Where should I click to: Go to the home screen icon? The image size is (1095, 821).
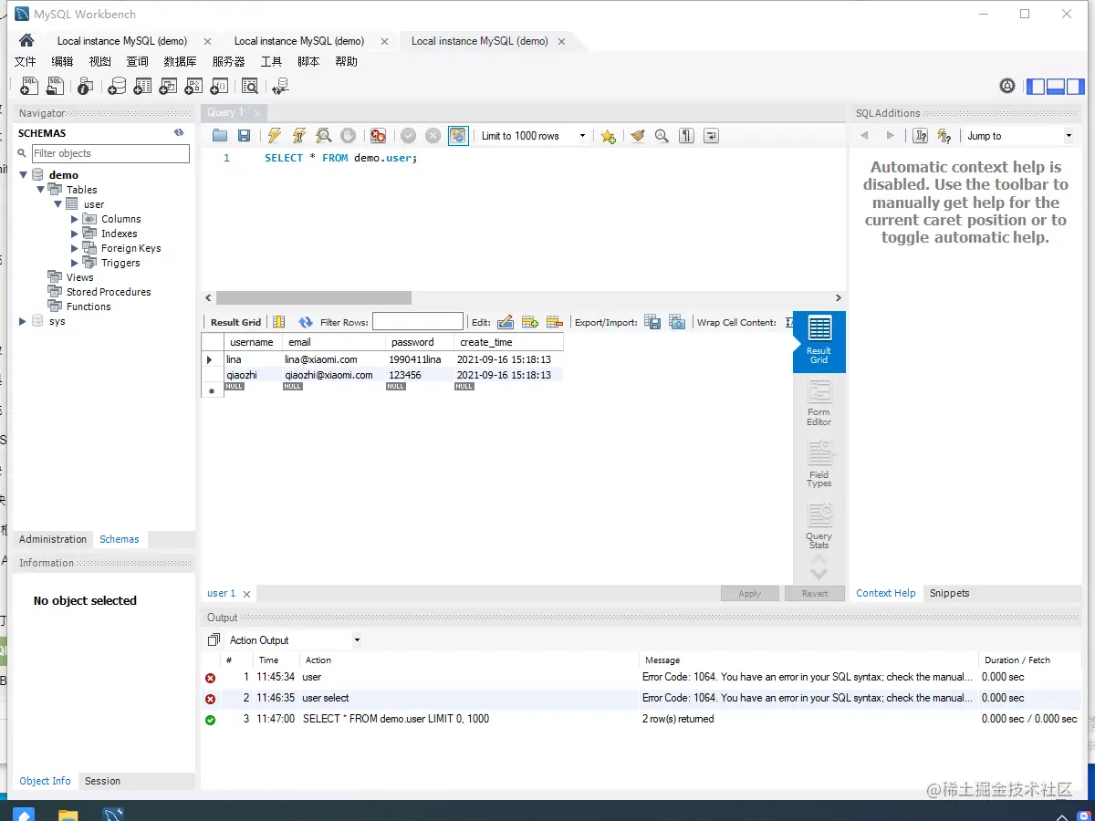tap(26, 40)
